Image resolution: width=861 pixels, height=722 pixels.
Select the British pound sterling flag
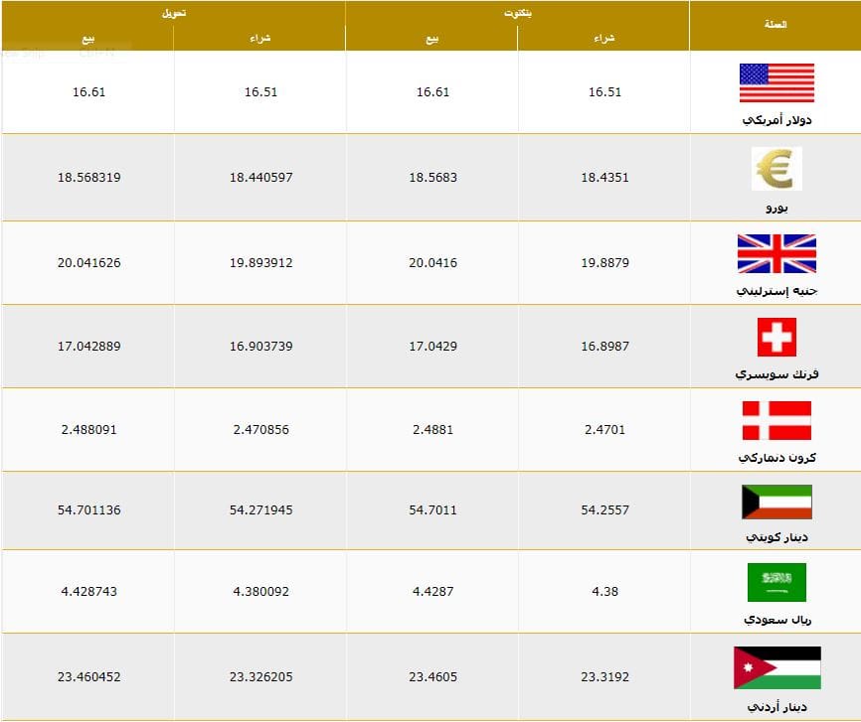[x=776, y=253]
